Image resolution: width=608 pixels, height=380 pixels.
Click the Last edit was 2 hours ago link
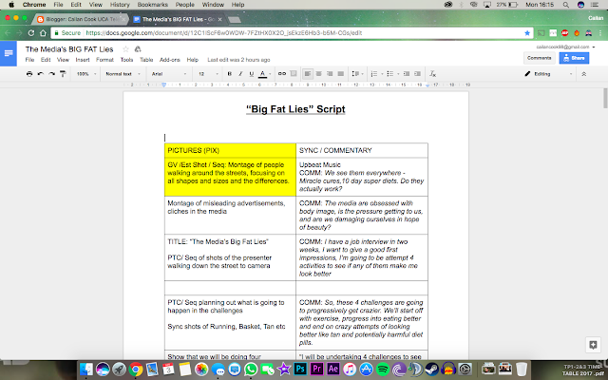pos(238,60)
